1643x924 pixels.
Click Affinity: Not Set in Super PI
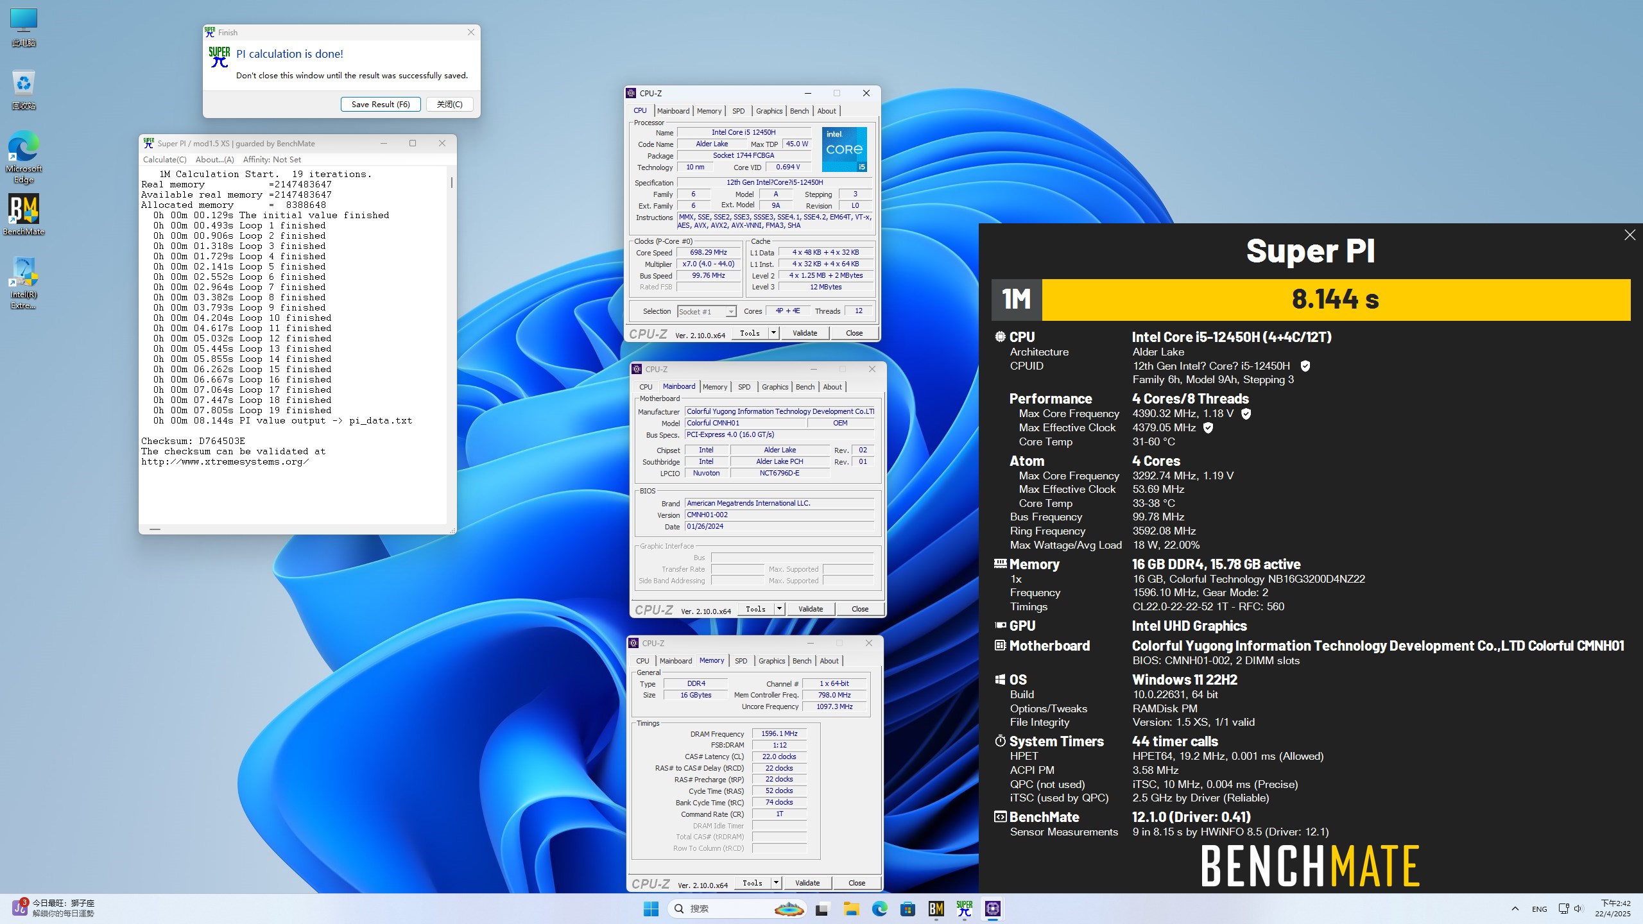click(272, 160)
